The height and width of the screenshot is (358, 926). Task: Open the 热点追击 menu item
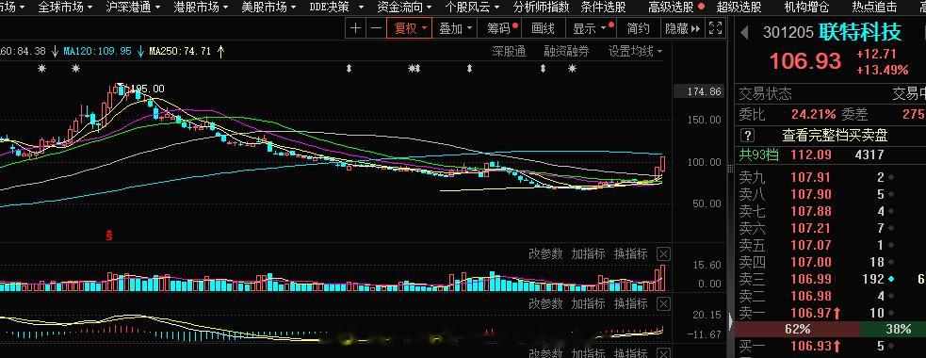tap(874, 8)
